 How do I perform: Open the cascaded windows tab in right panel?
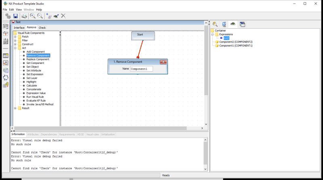(242, 24)
